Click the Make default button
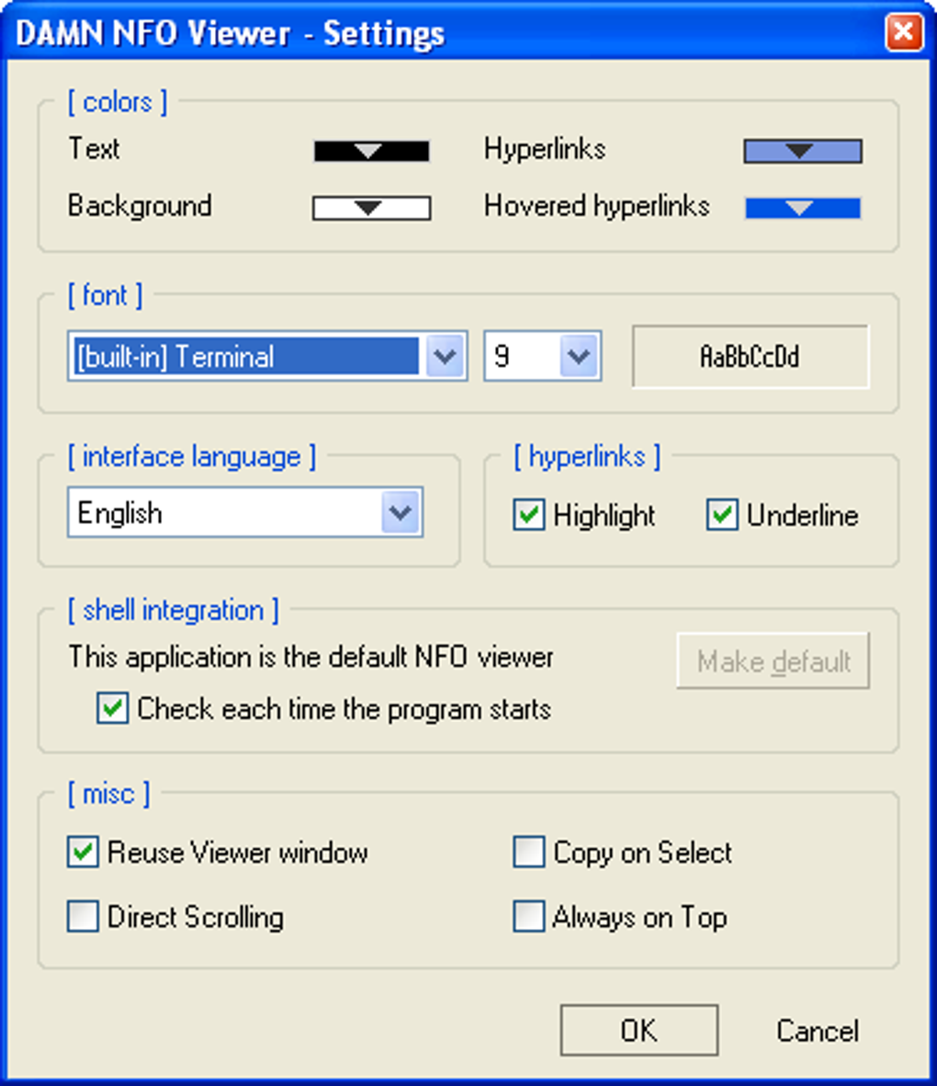Screen dimensions: 937x1086 coord(773,661)
